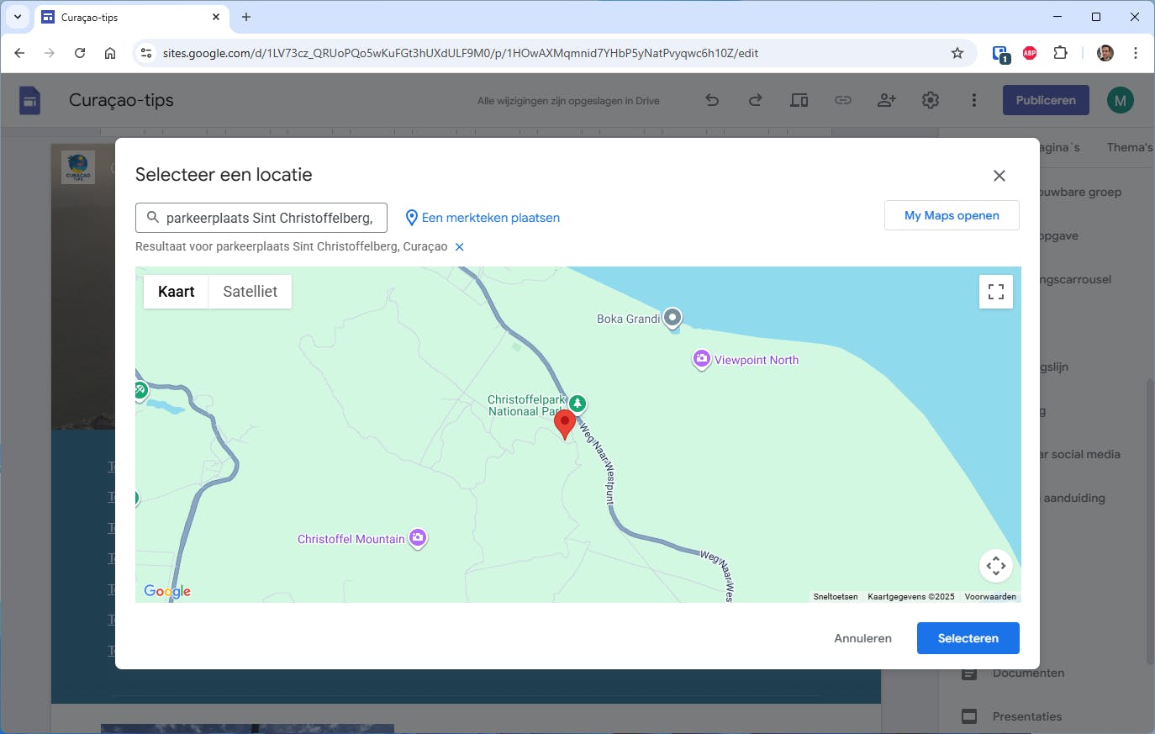Viewport: 1155px width, 734px height.
Task: Click the red location pin marker
Action: [565, 425]
